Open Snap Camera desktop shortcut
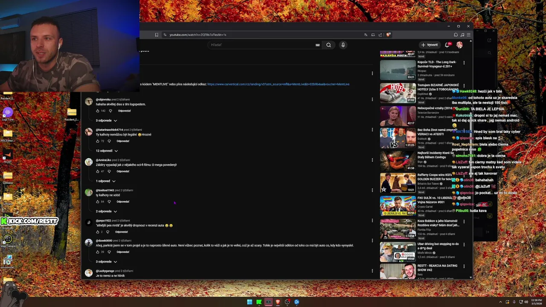 click(x=8, y=241)
